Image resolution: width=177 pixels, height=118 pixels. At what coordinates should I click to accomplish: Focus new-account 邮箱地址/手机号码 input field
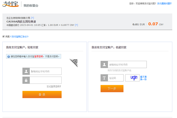click(127, 65)
